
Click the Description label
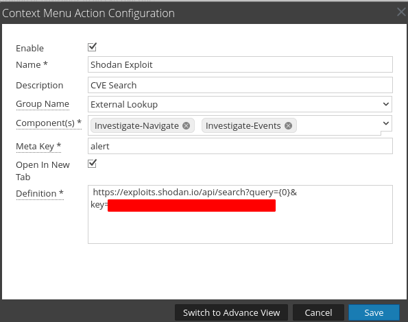[40, 86]
